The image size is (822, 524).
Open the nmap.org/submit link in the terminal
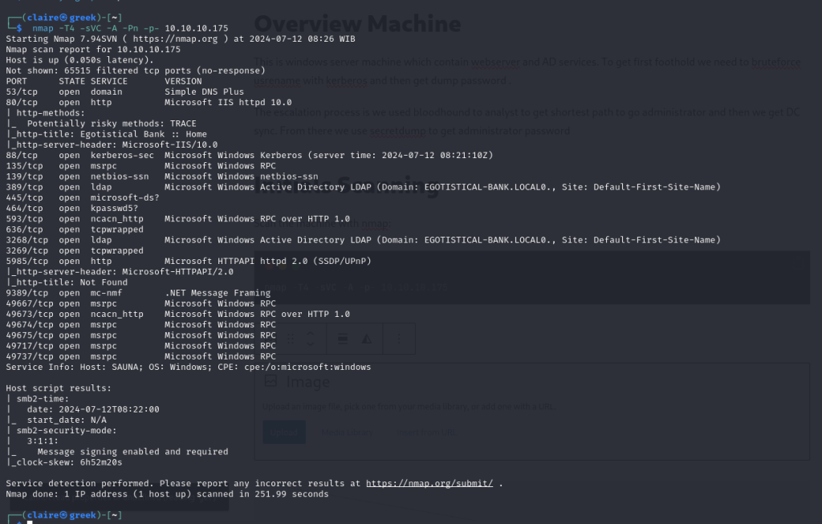429,483
